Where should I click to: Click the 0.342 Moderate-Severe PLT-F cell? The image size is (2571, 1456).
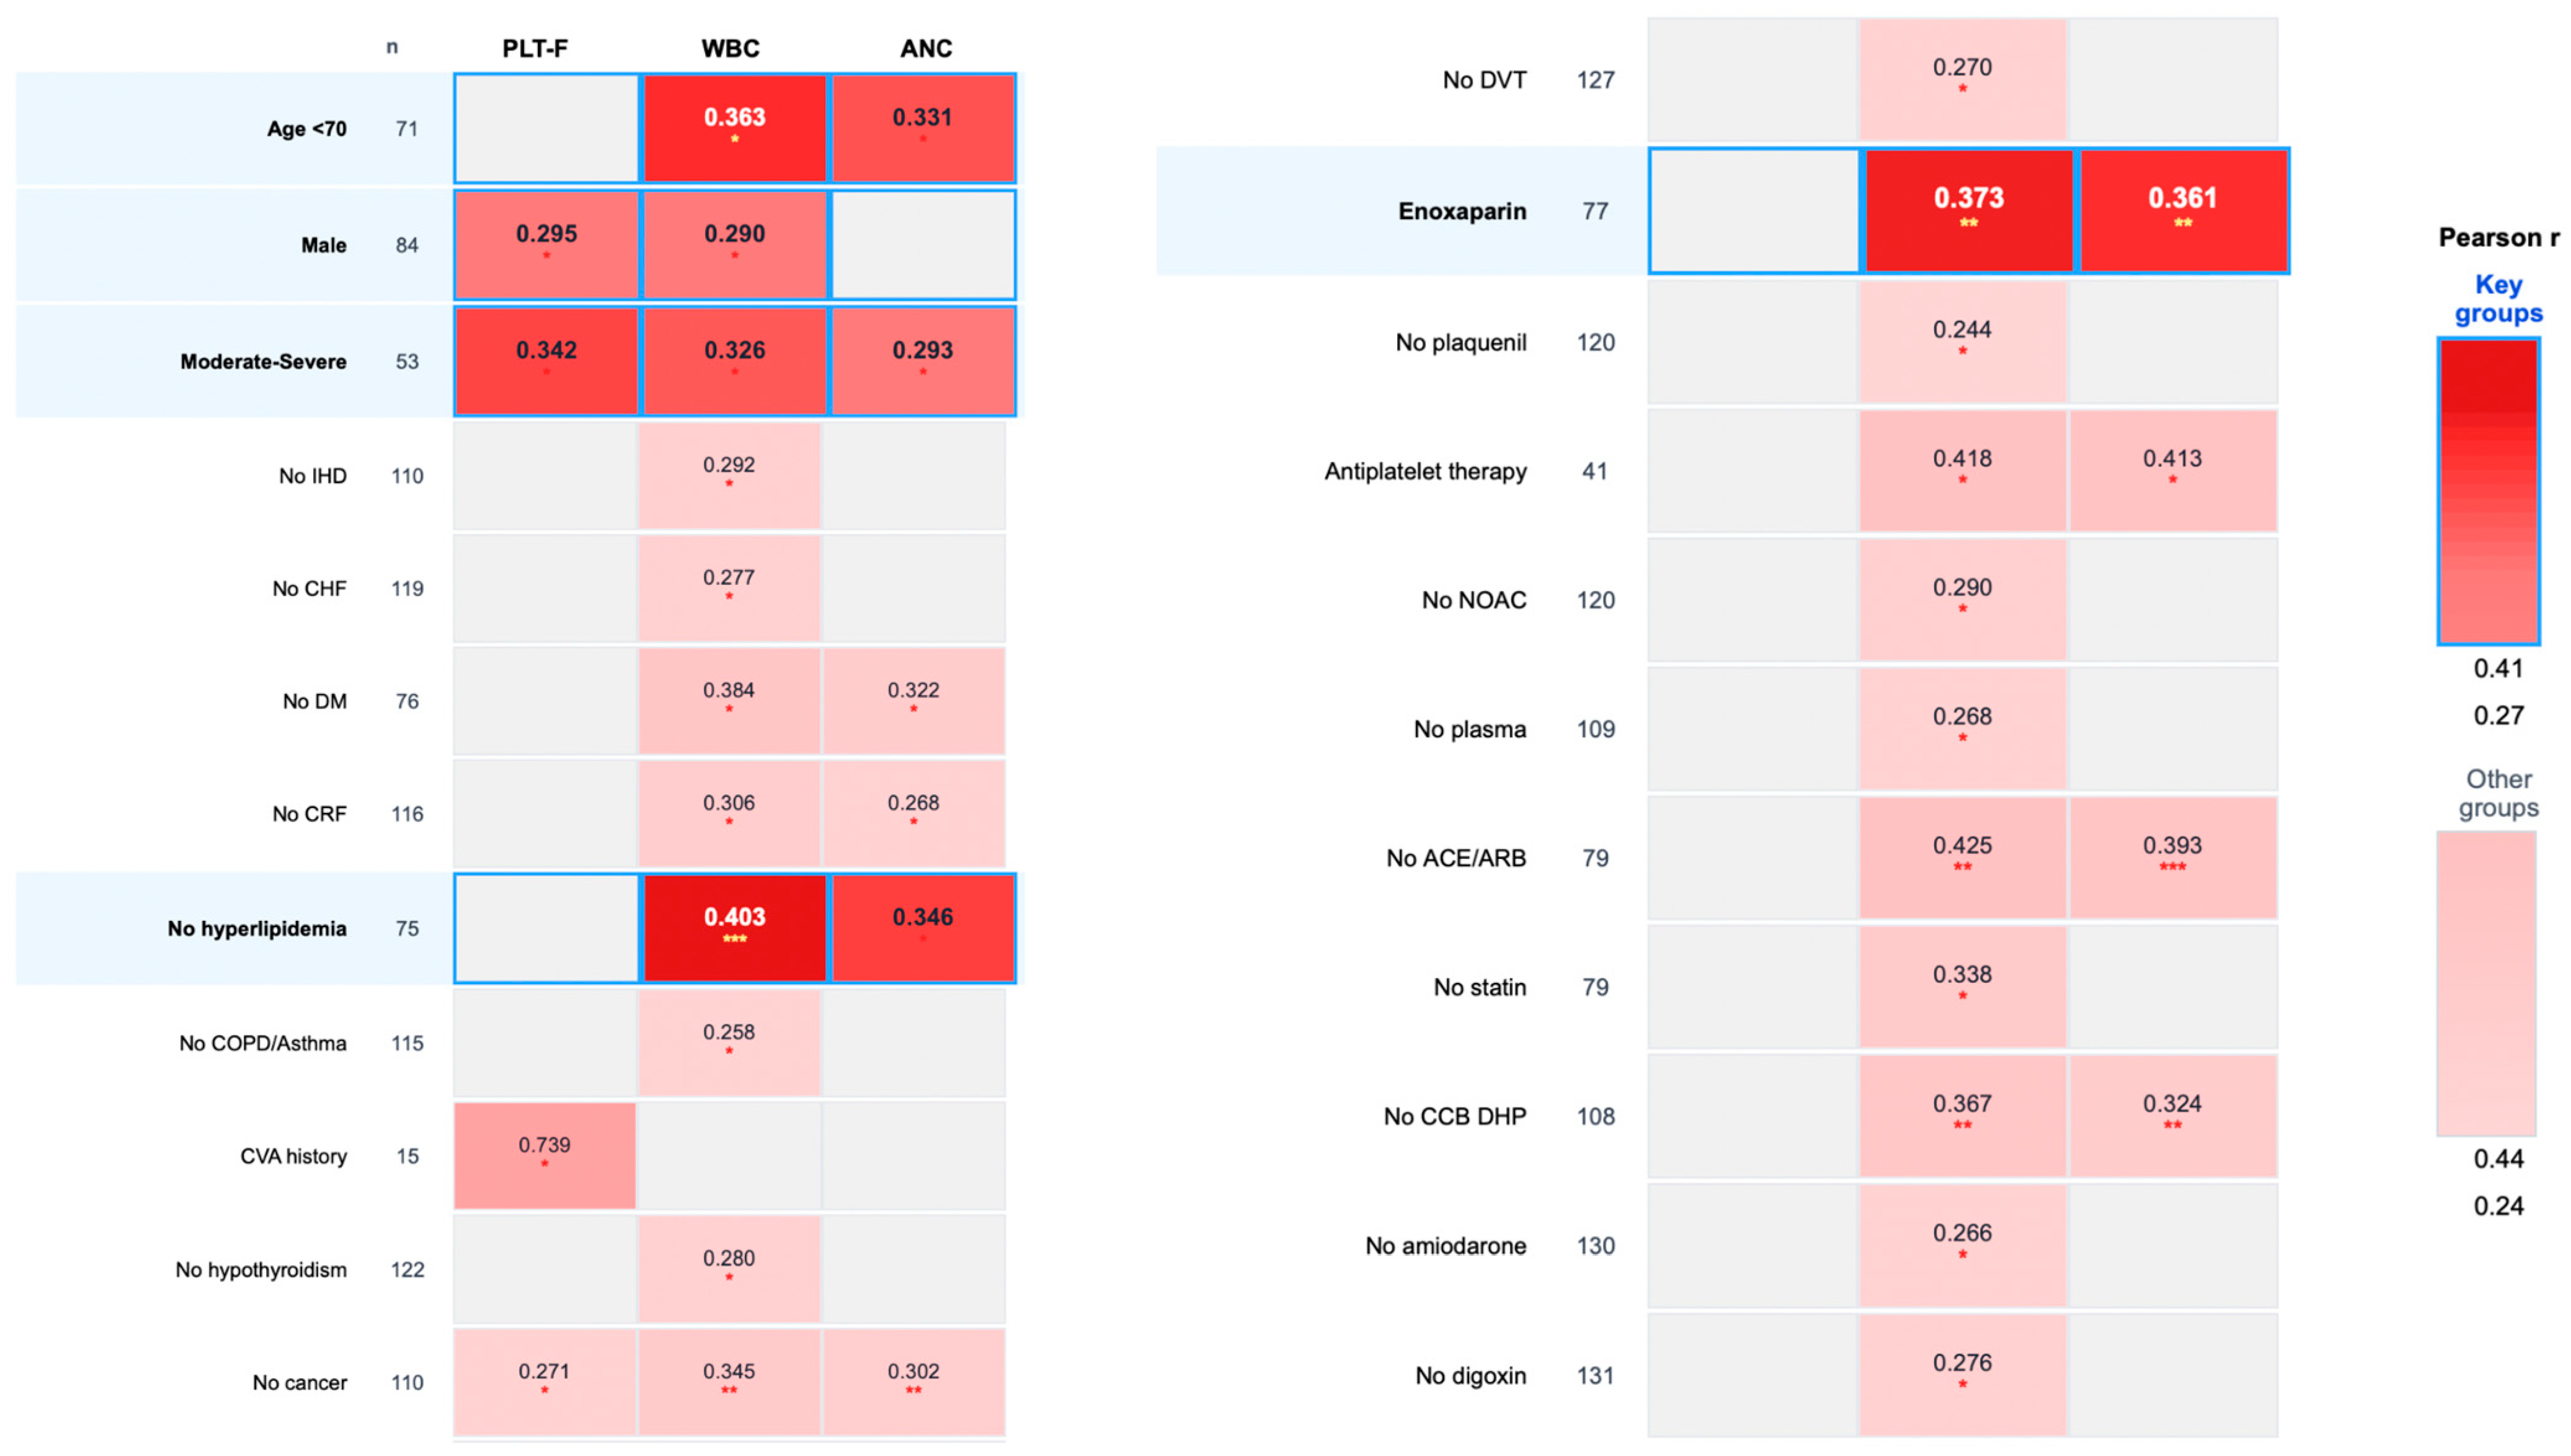[546, 361]
